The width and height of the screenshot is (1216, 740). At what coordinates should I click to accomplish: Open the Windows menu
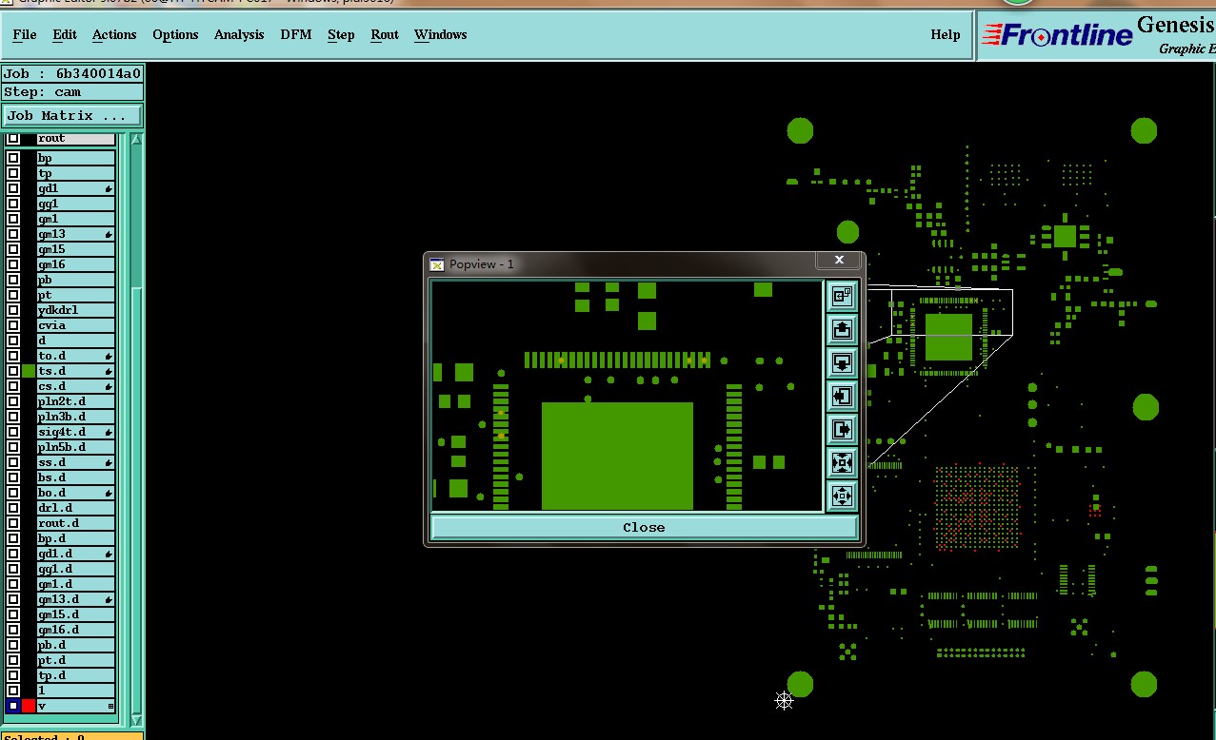[x=441, y=34]
